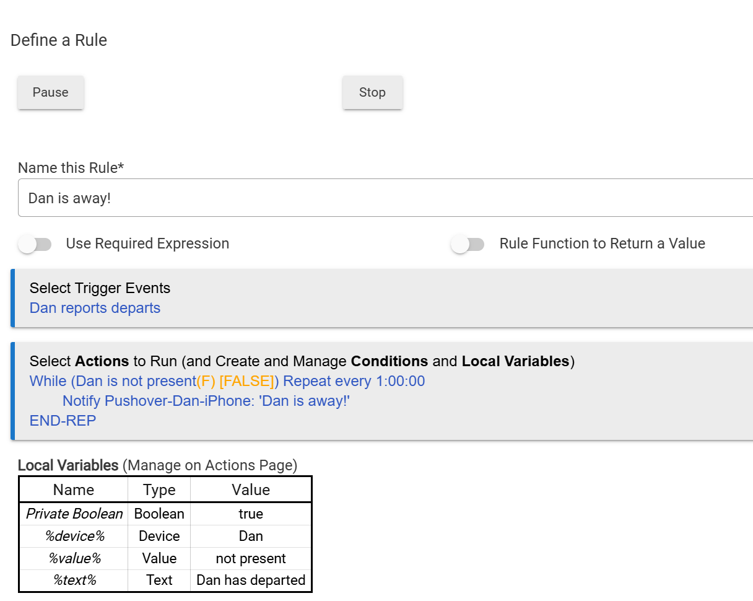This screenshot has width=753, height=601.
Task: Enable the Use Required Expression switch
Action: [35, 244]
